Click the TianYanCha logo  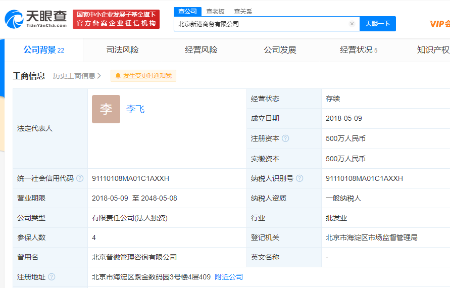36,19
